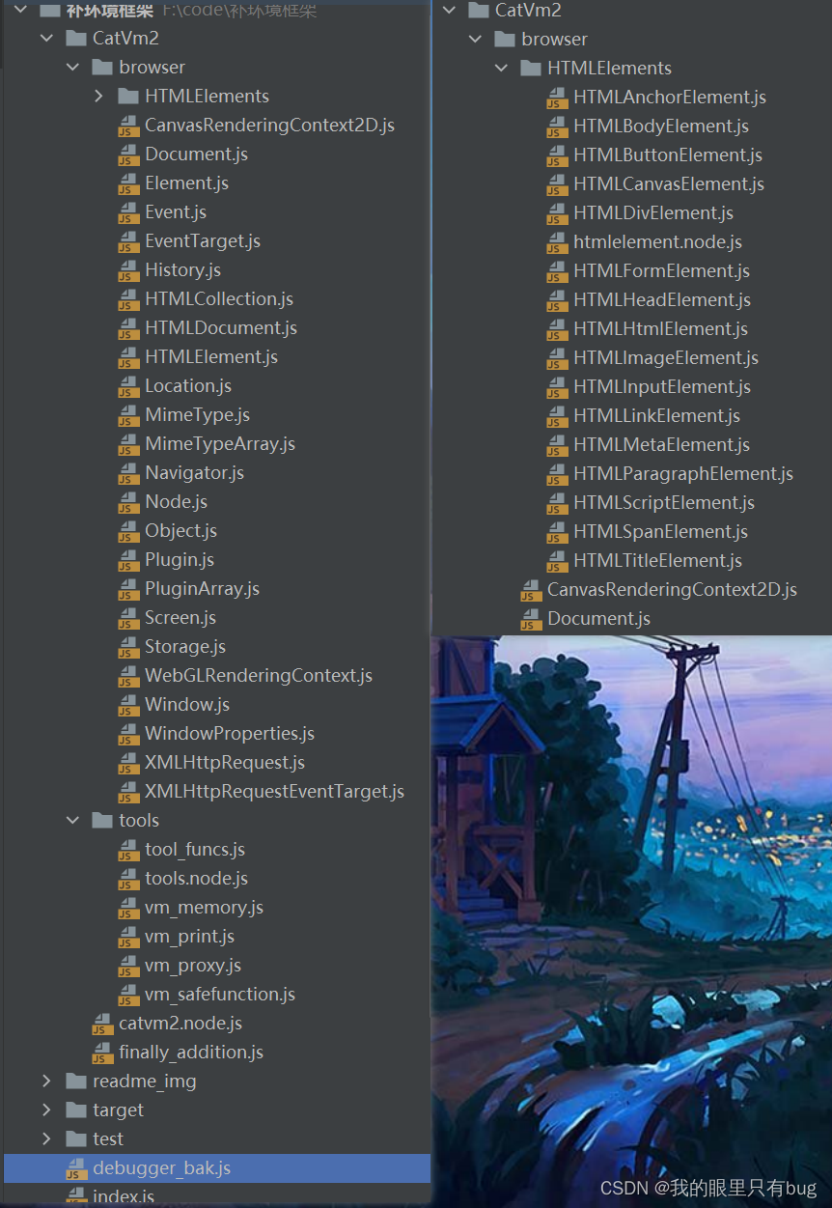Click the JS icon of Element.js
The height and width of the screenshot is (1208, 832).
click(x=128, y=184)
